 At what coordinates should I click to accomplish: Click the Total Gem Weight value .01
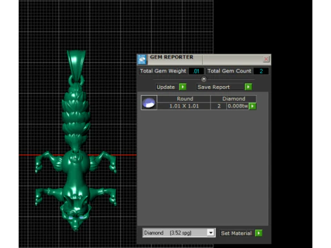click(x=196, y=71)
